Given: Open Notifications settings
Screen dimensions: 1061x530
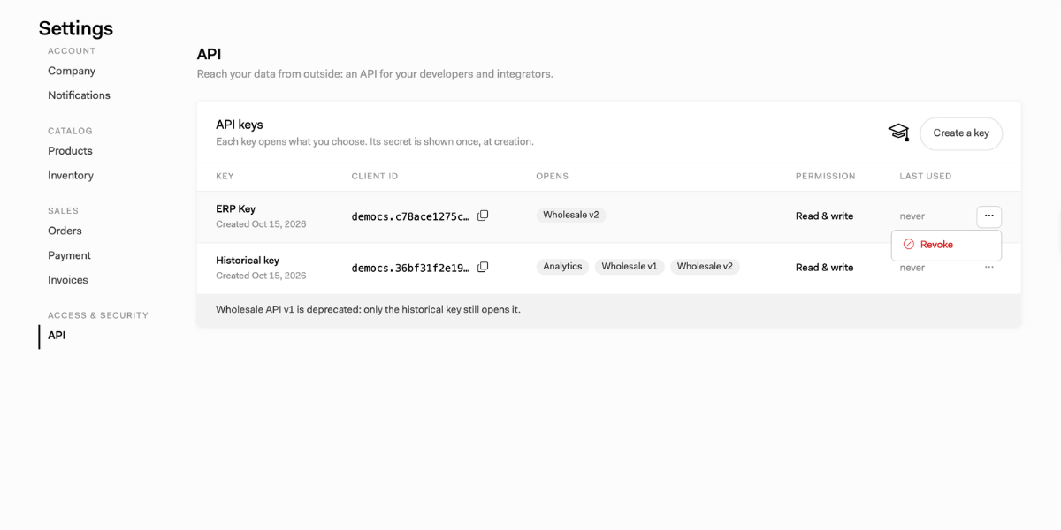Looking at the screenshot, I should [79, 95].
